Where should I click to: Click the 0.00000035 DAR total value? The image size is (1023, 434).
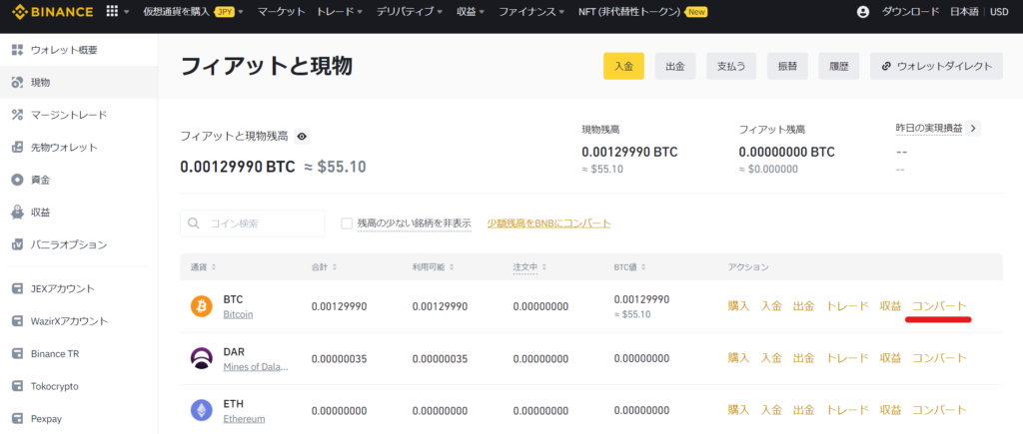click(x=340, y=358)
